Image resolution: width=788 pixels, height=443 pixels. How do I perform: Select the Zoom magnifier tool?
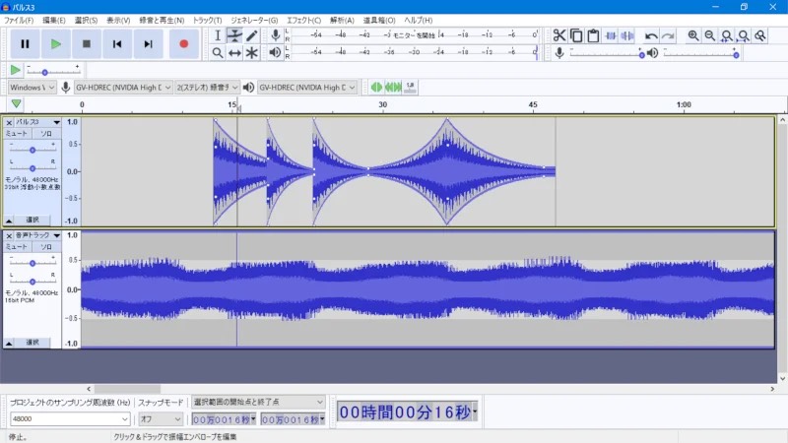coord(218,53)
